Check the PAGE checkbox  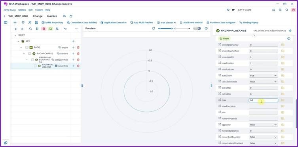(27, 48)
